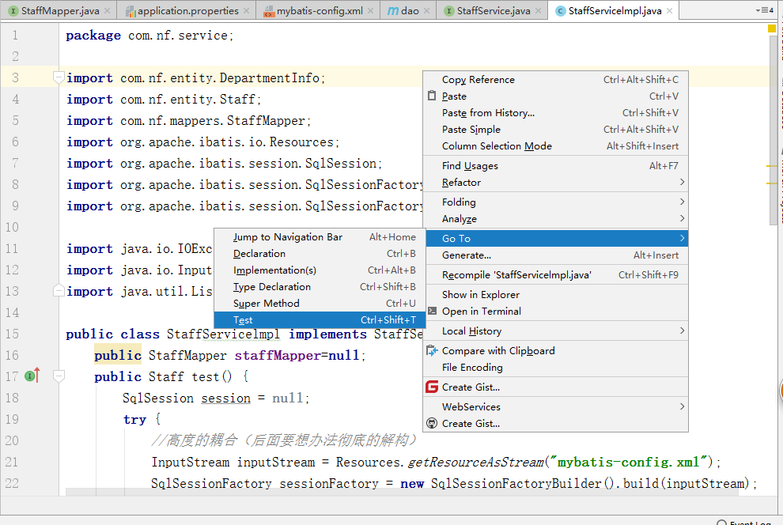Select File Encoding menu item

point(556,368)
